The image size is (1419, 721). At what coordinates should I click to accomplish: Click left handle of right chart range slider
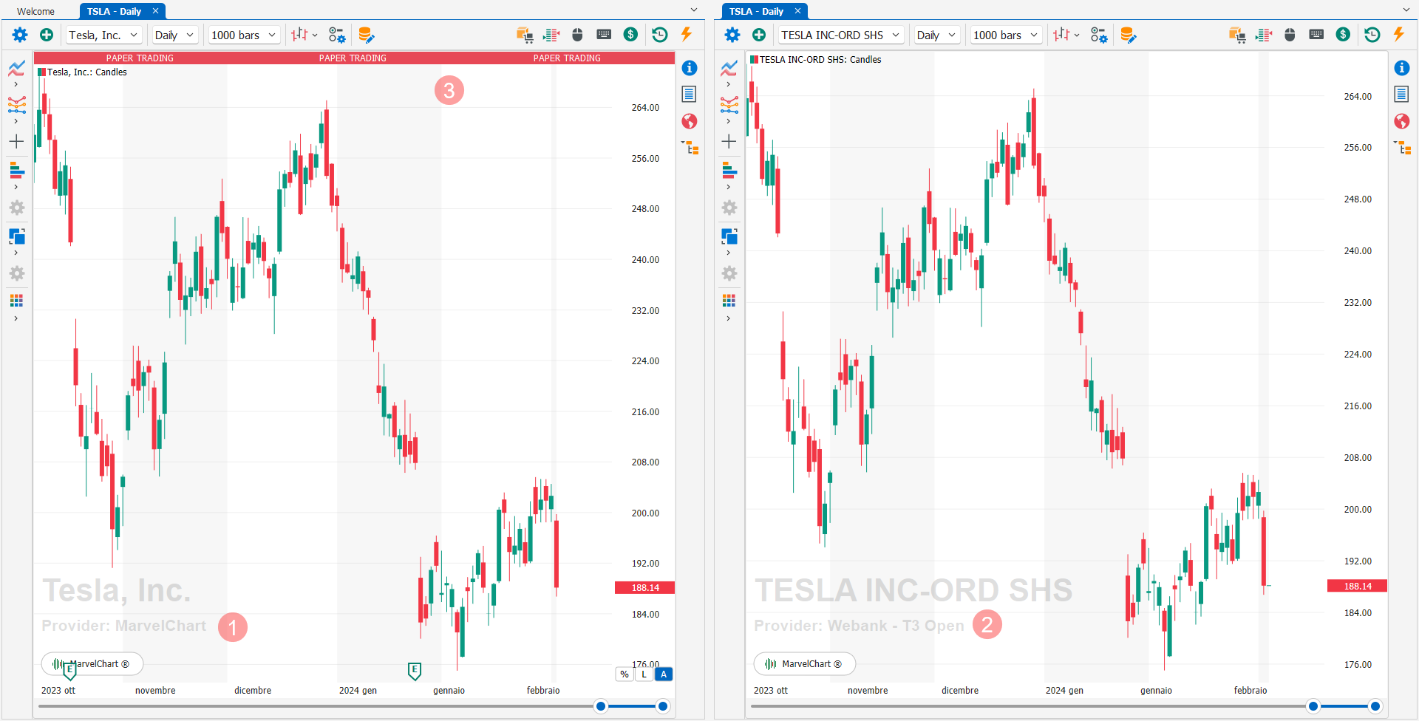pyautogui.click(x=1313, y=706)
